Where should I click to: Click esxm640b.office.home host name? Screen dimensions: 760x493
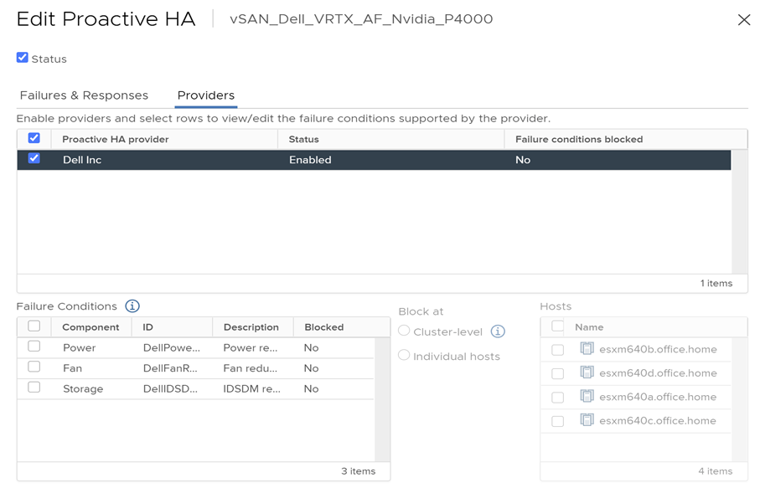click(x=658, y=349)
